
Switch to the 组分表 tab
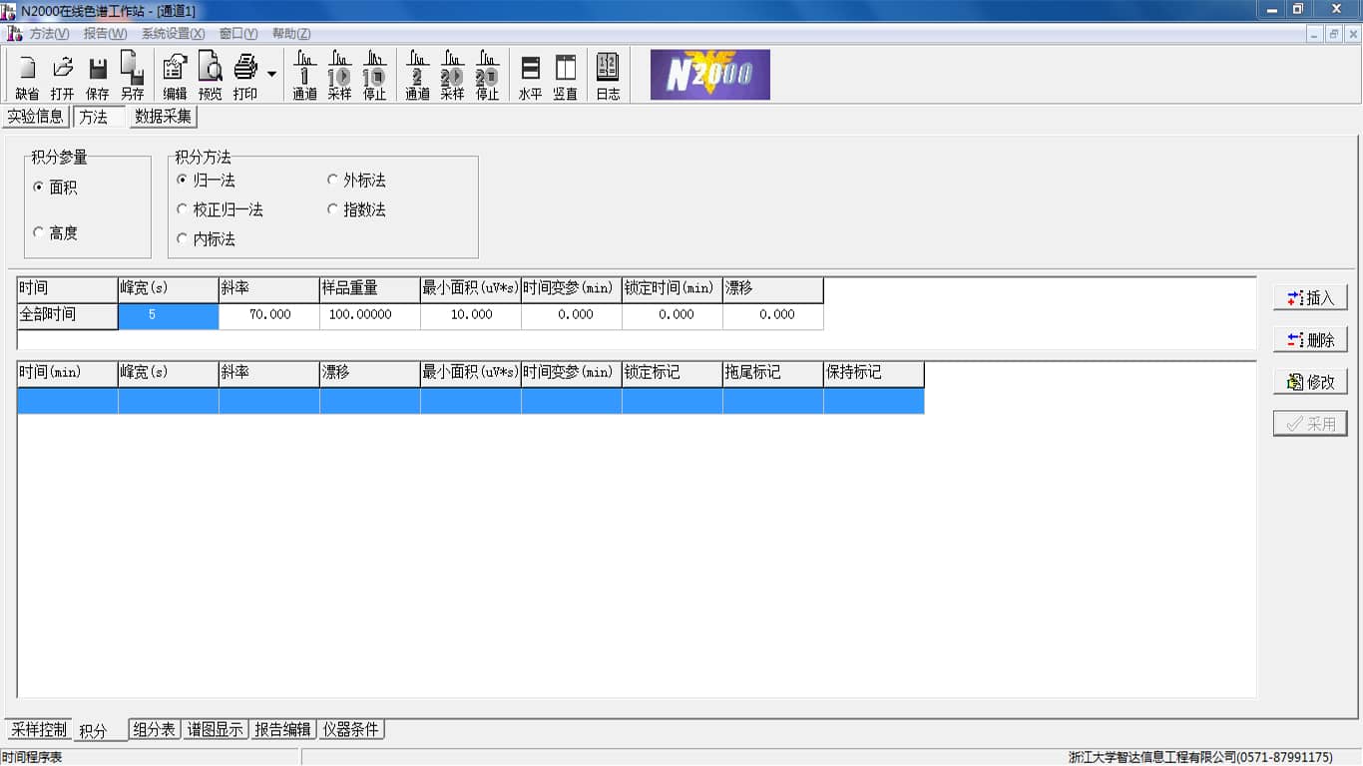point(155,730)
